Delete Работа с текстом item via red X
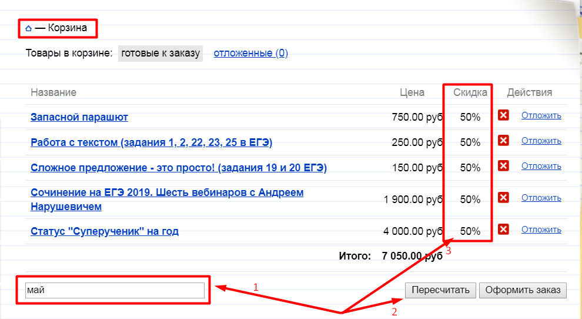582x319 pixels. [503, 141]
